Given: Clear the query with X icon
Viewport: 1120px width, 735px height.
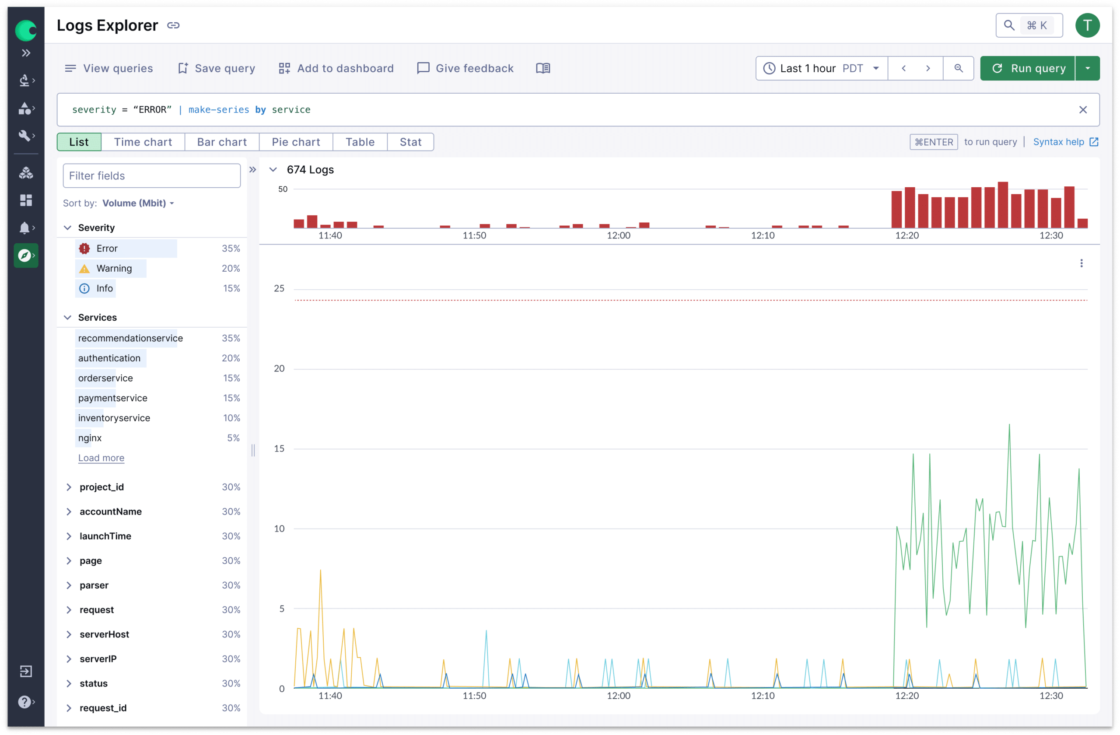Looking at the screenshot, I should coord(1083,110).
